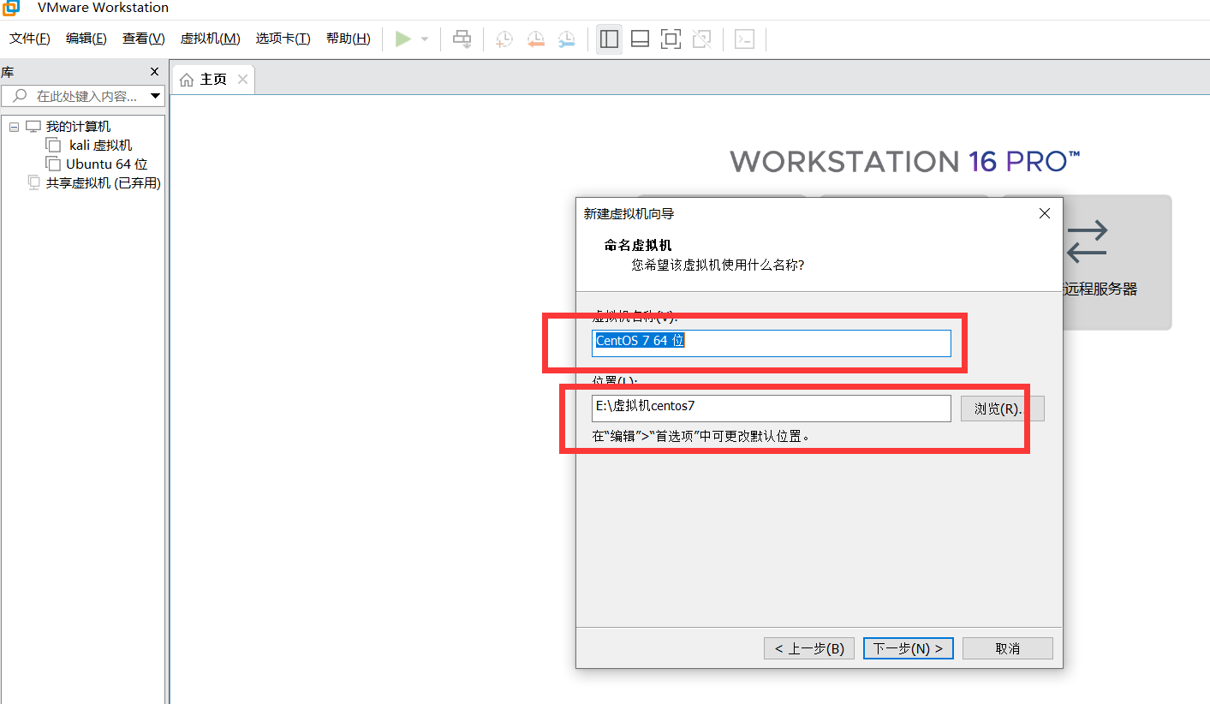The height and width of the screenshot is (704, 1210).
Task: Proceed with the 下一步(N) button
Action: [908, 648]
